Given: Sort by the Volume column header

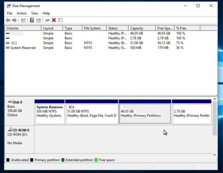Looking at the screenshot, I should pyautogui.click(x=23, y=28).
